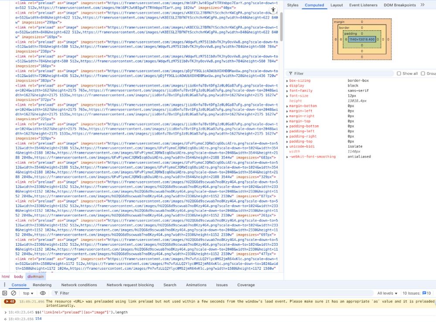This screenshot has height=322, width=436.
Task: Switch to the Issues drawer tab
Action: (221, 285)
